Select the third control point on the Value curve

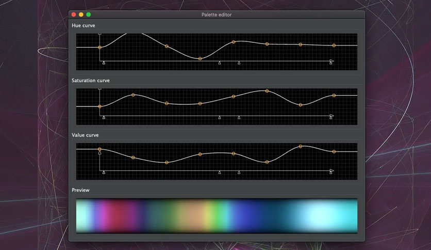pyautogui.click(x=167, y=163)
